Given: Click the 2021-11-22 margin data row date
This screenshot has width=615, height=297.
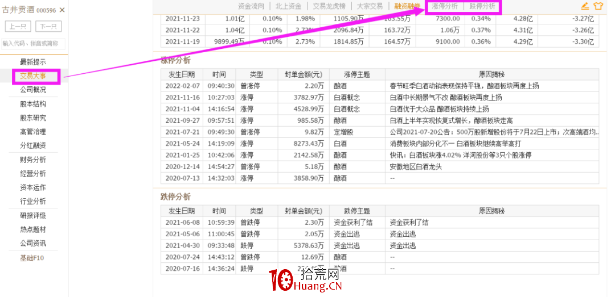Looking at the screenshot, I should click(183, 30).
